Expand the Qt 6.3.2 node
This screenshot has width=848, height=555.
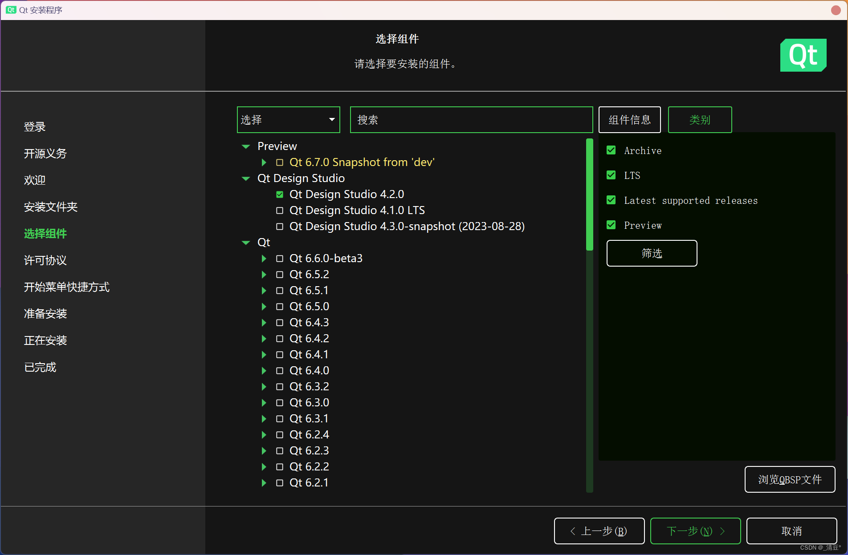[x=264, y=387]
